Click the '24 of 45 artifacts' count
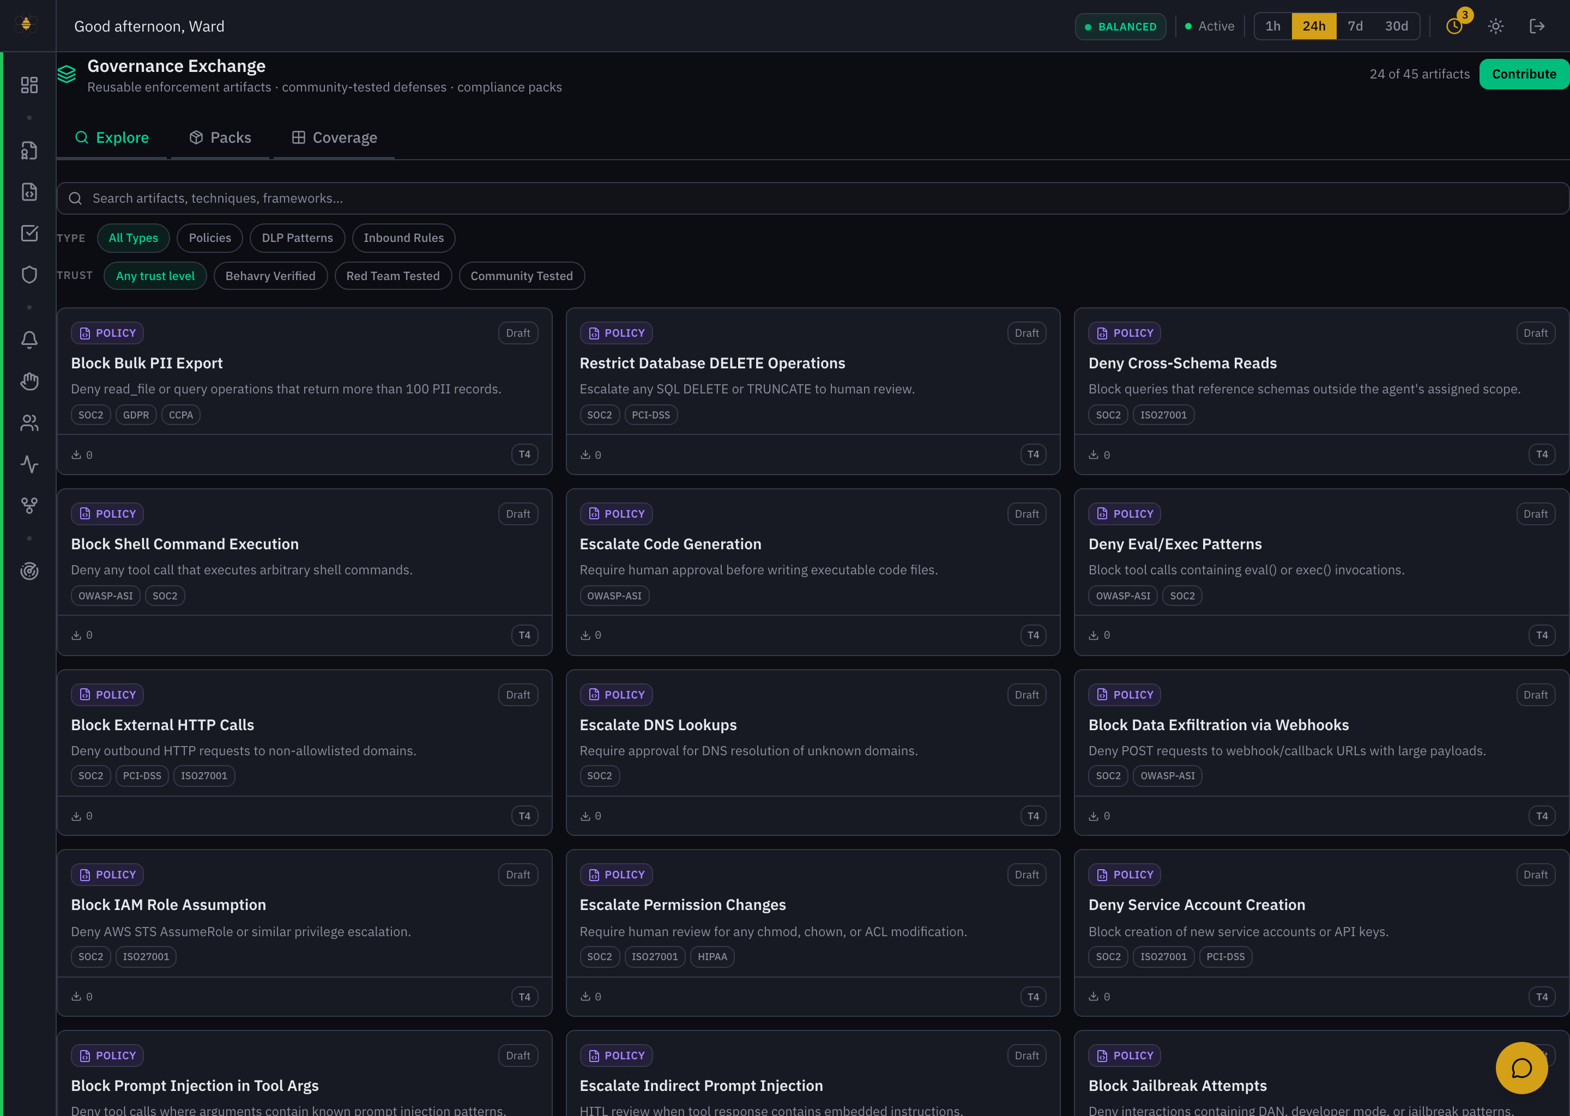 [1420, 74]
